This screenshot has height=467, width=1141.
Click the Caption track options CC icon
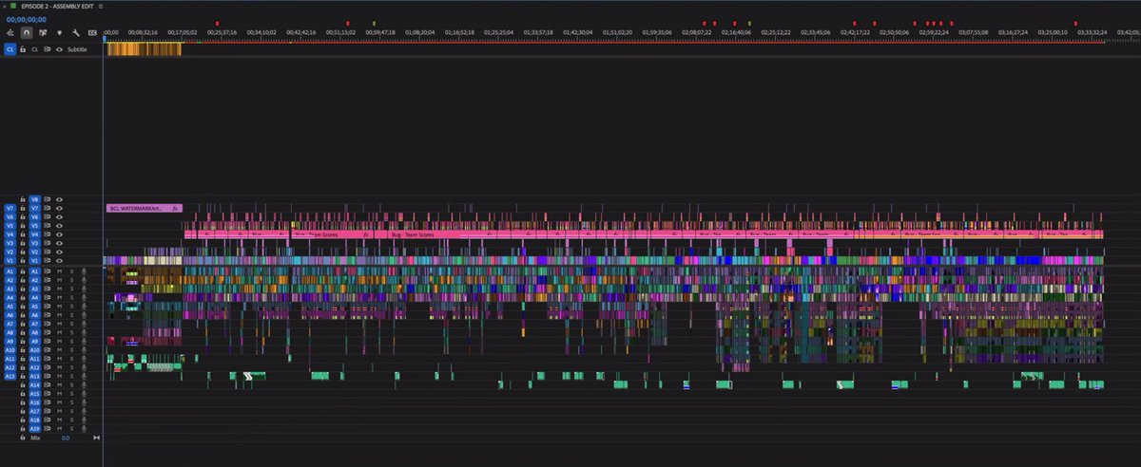[x=92, y=32]
